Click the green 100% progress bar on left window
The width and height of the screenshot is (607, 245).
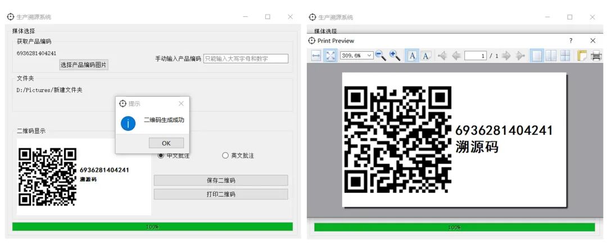[x=152, y=227]
